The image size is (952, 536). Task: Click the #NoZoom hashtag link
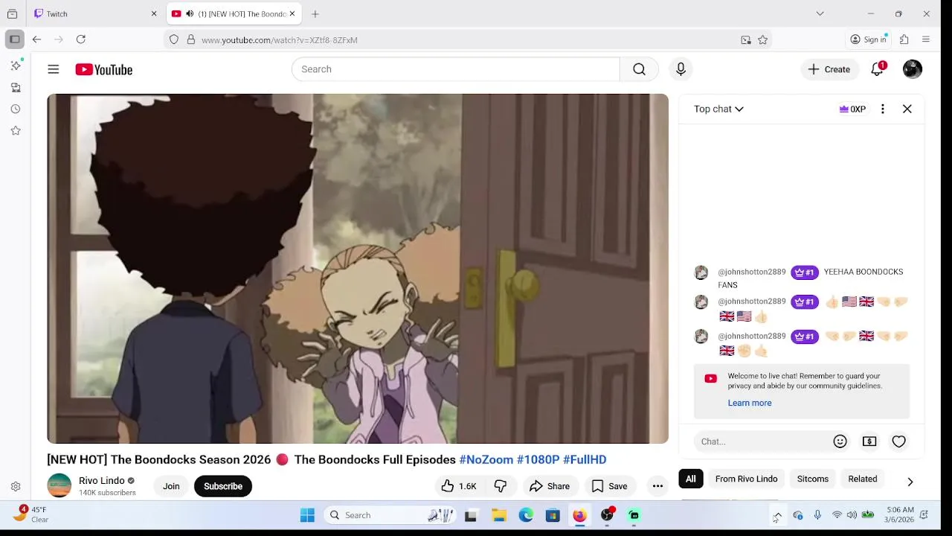pyautogui.click(x=486, y=459)
